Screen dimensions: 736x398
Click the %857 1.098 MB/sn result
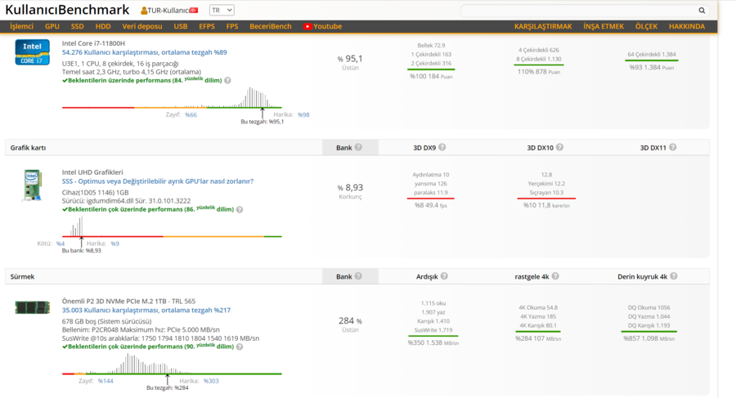[649, 338]
